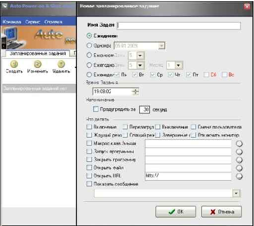The image size is (254, 226).
Task: Open the date dropdown next to Однократно
Action: (161, 46)
